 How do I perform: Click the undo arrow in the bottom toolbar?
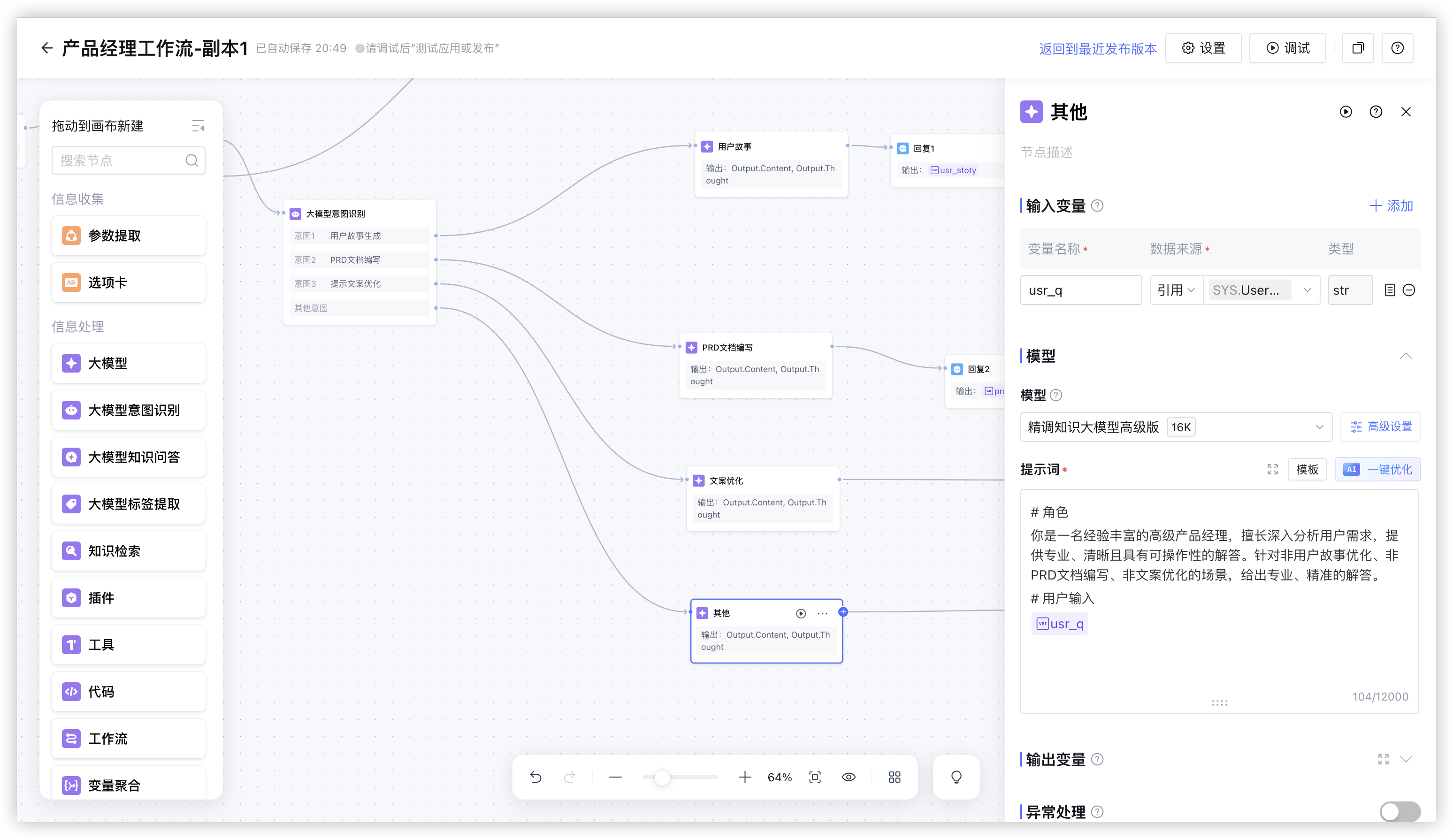(x=535, y=777)
